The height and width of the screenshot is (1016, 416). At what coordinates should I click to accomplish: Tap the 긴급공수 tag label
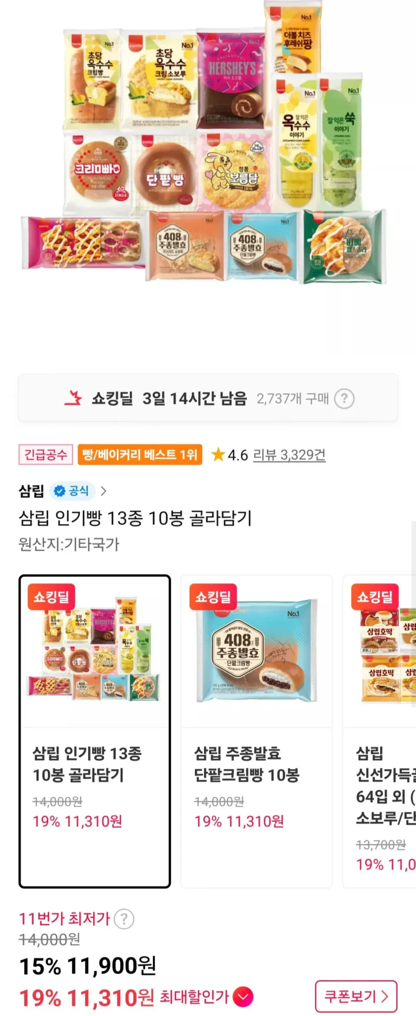[45, 454]
